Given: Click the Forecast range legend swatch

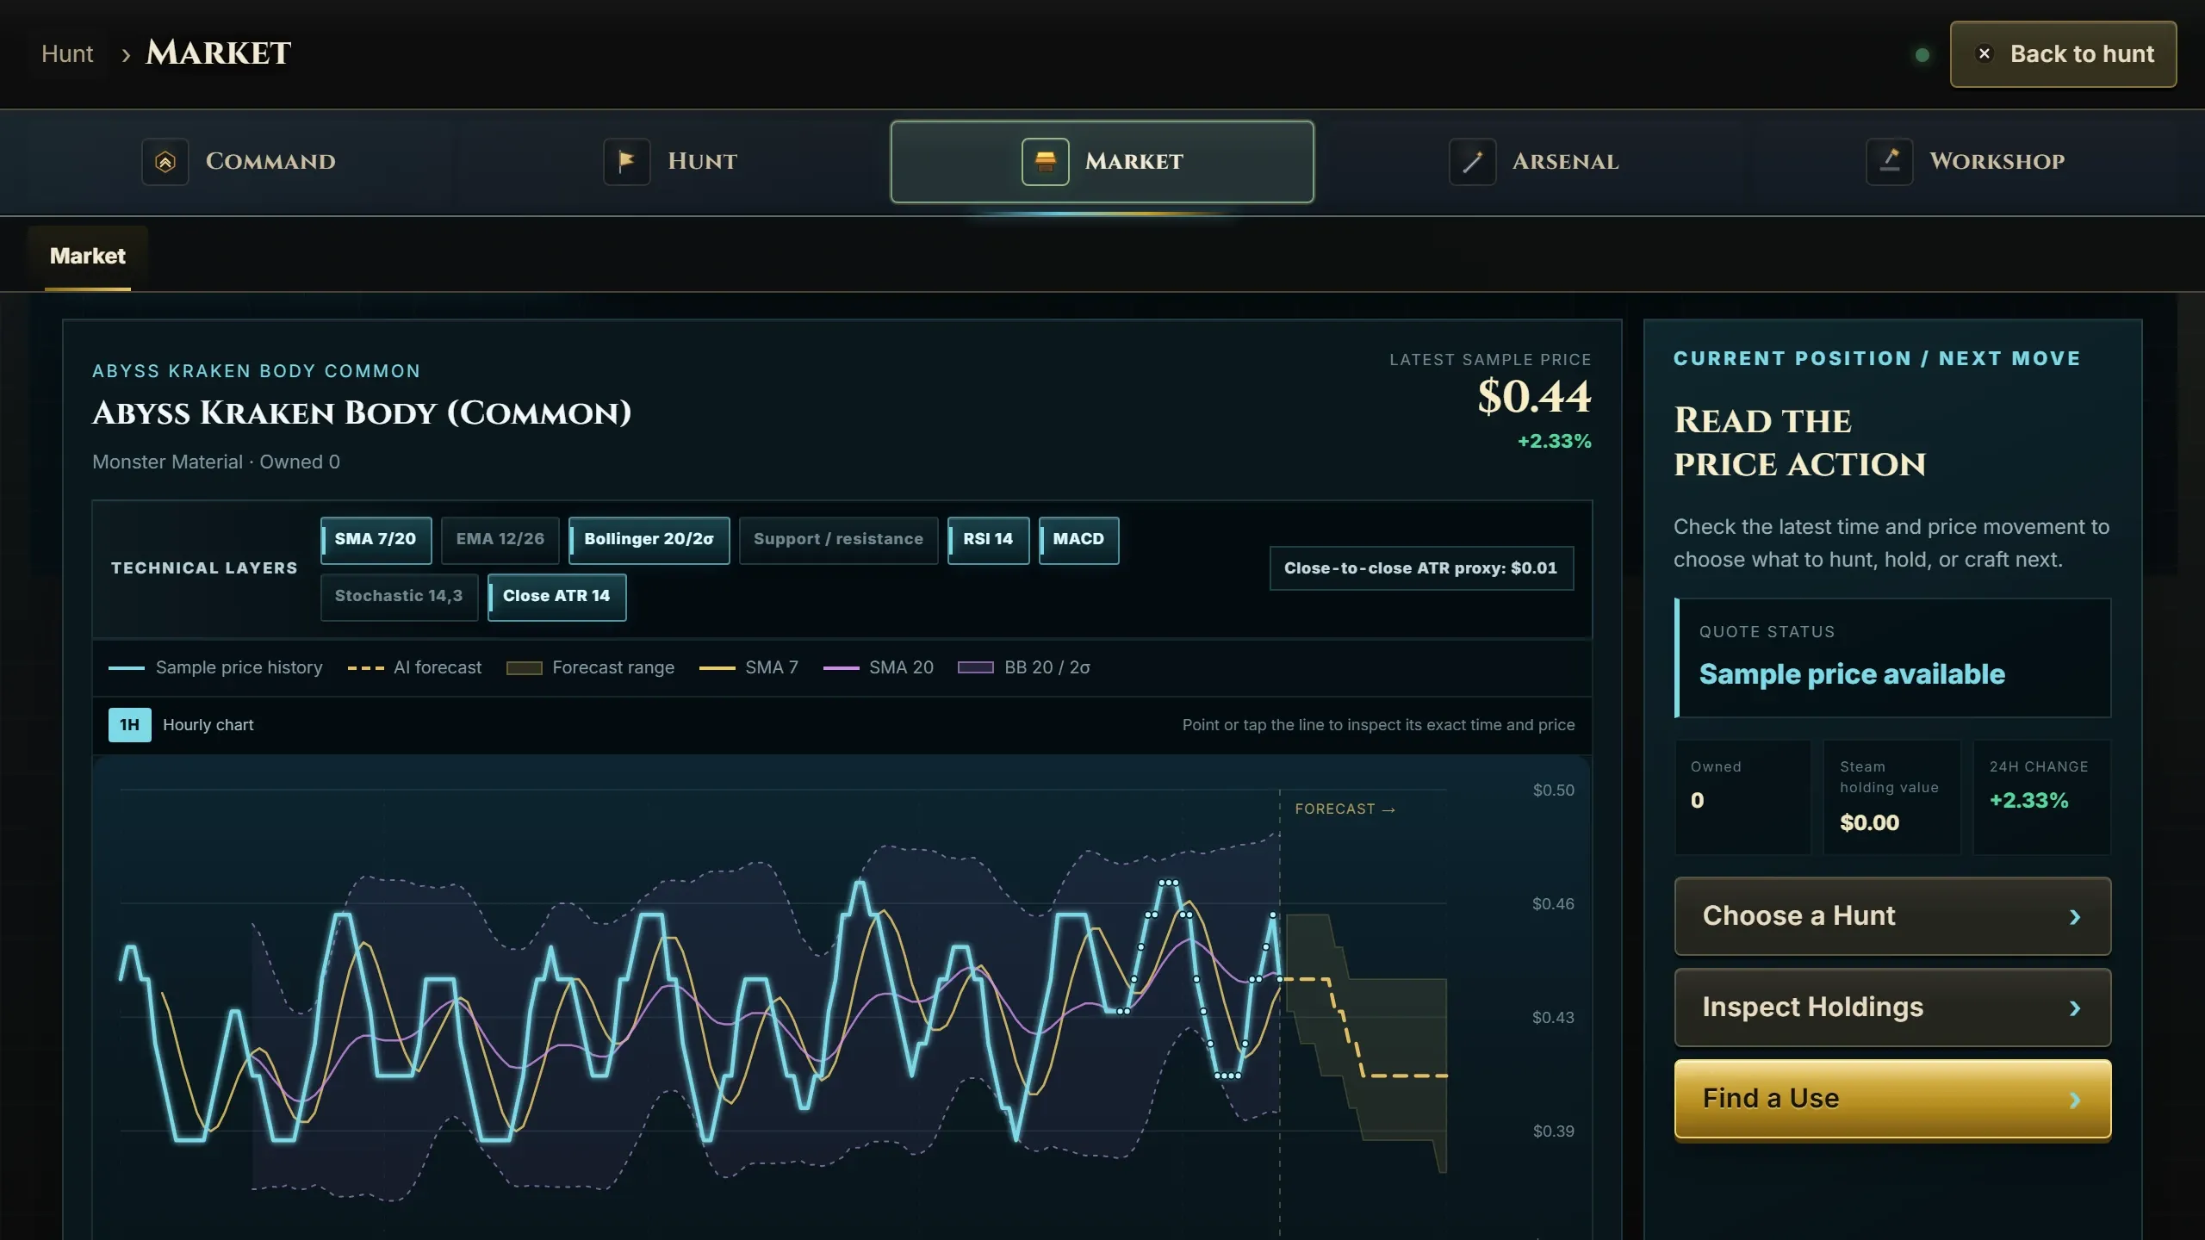Looking at the screenshot, I should [x=524, y=668].
